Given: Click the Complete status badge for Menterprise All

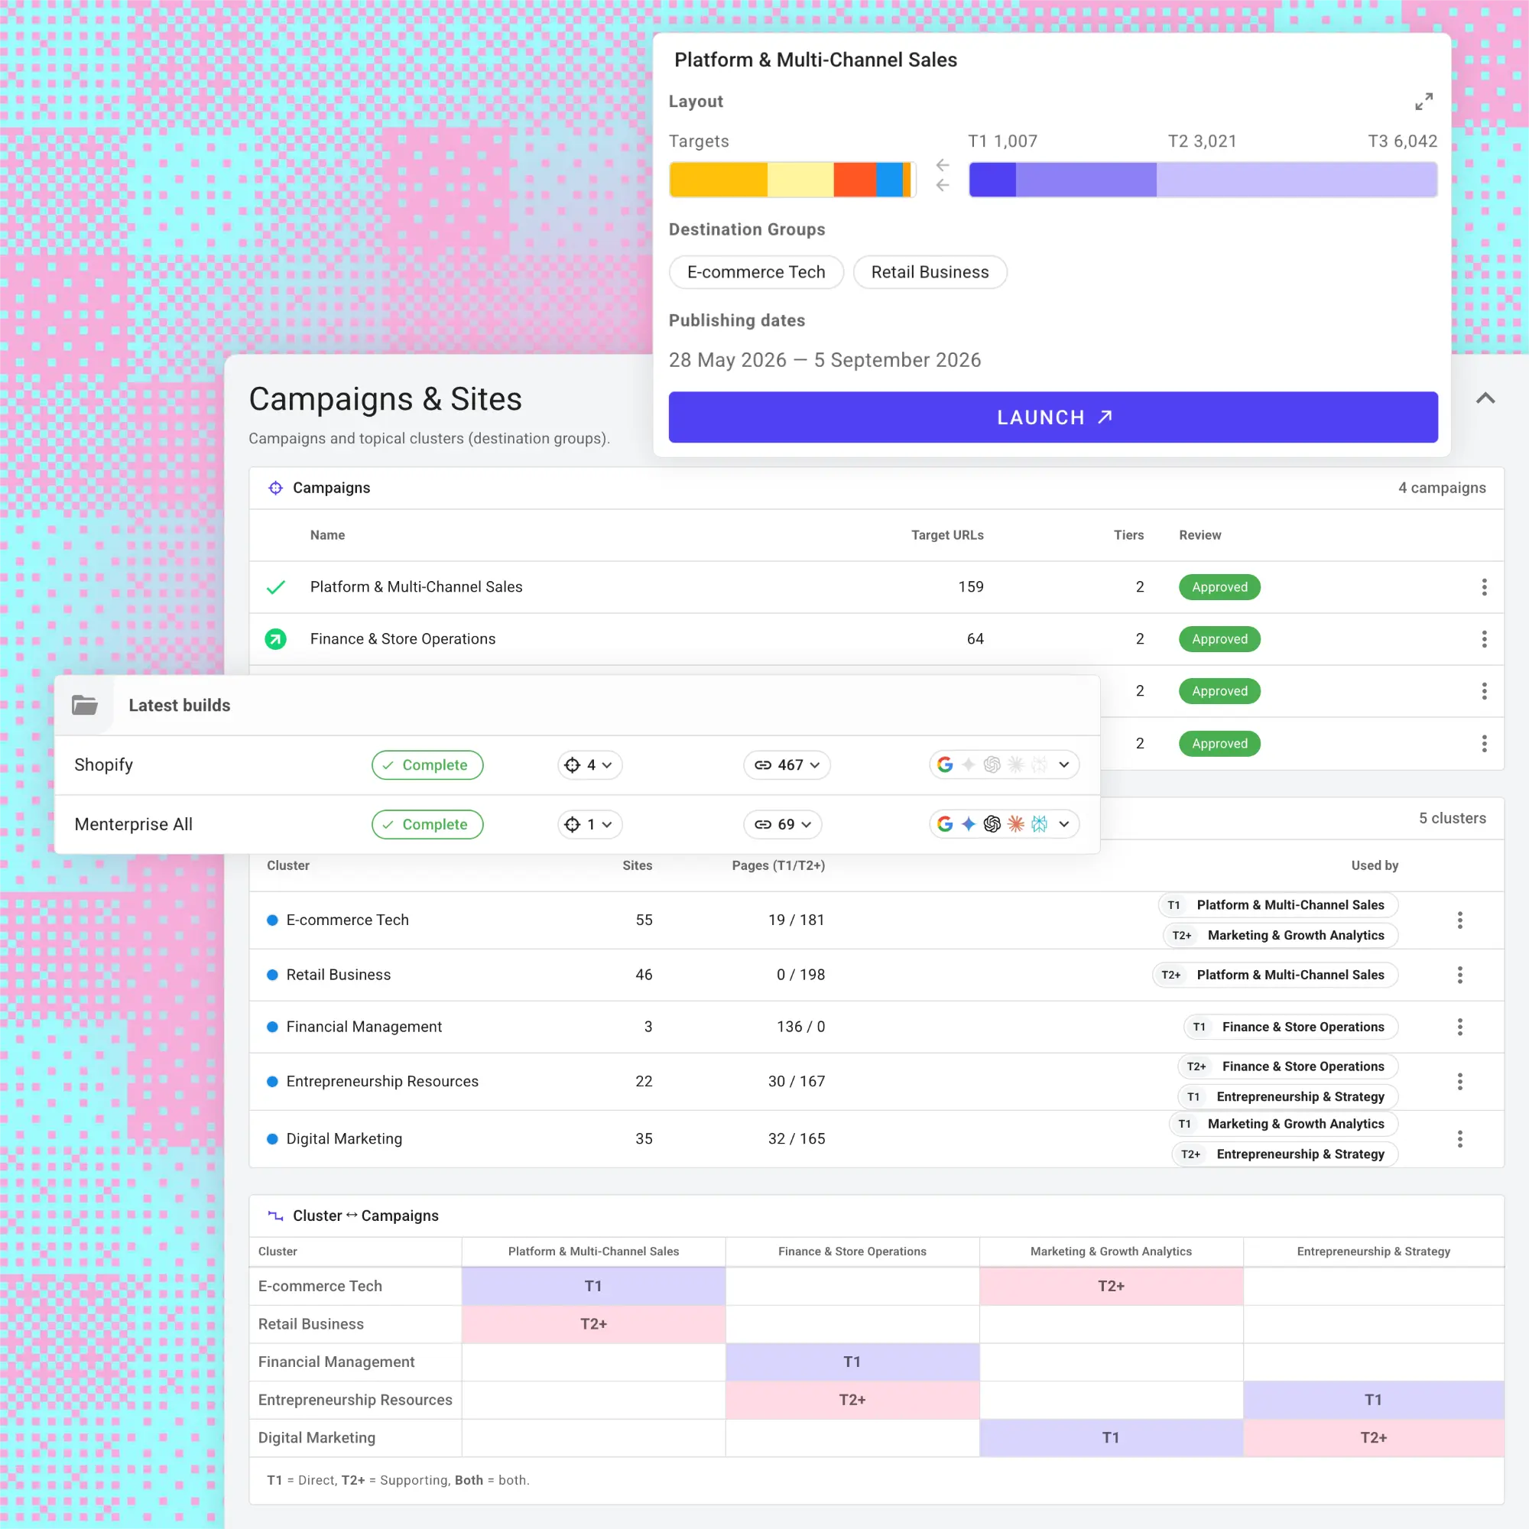Looking at the screenshot, I should (427, 824).
